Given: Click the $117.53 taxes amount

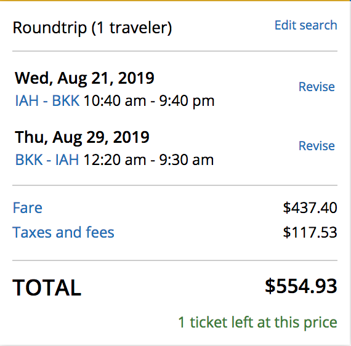Looking at the screenshot, I should coord(310,232).
